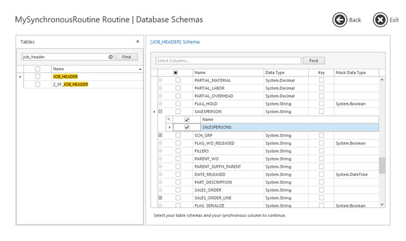Clear the job_header search text
406x241 pixels.
click(x=111, y=57)
